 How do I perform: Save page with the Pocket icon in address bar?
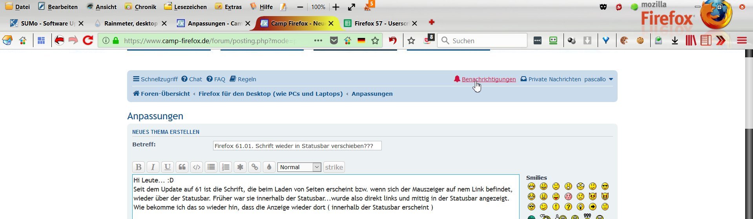[x=334, y=40]
